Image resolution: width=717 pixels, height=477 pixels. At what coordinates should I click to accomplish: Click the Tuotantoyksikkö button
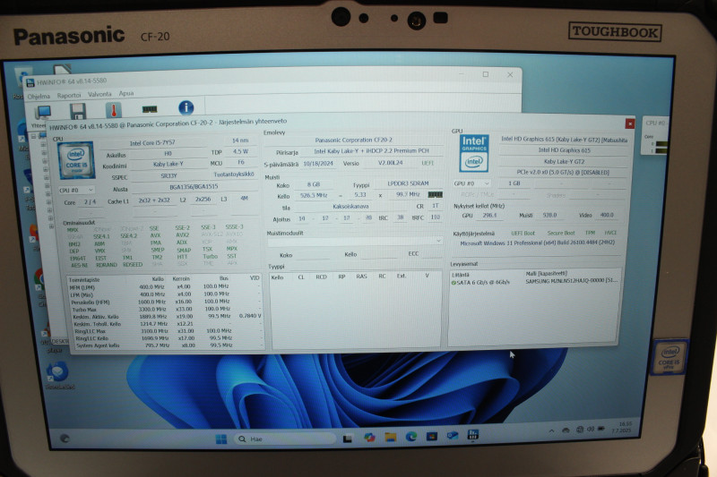coord(234,175)
